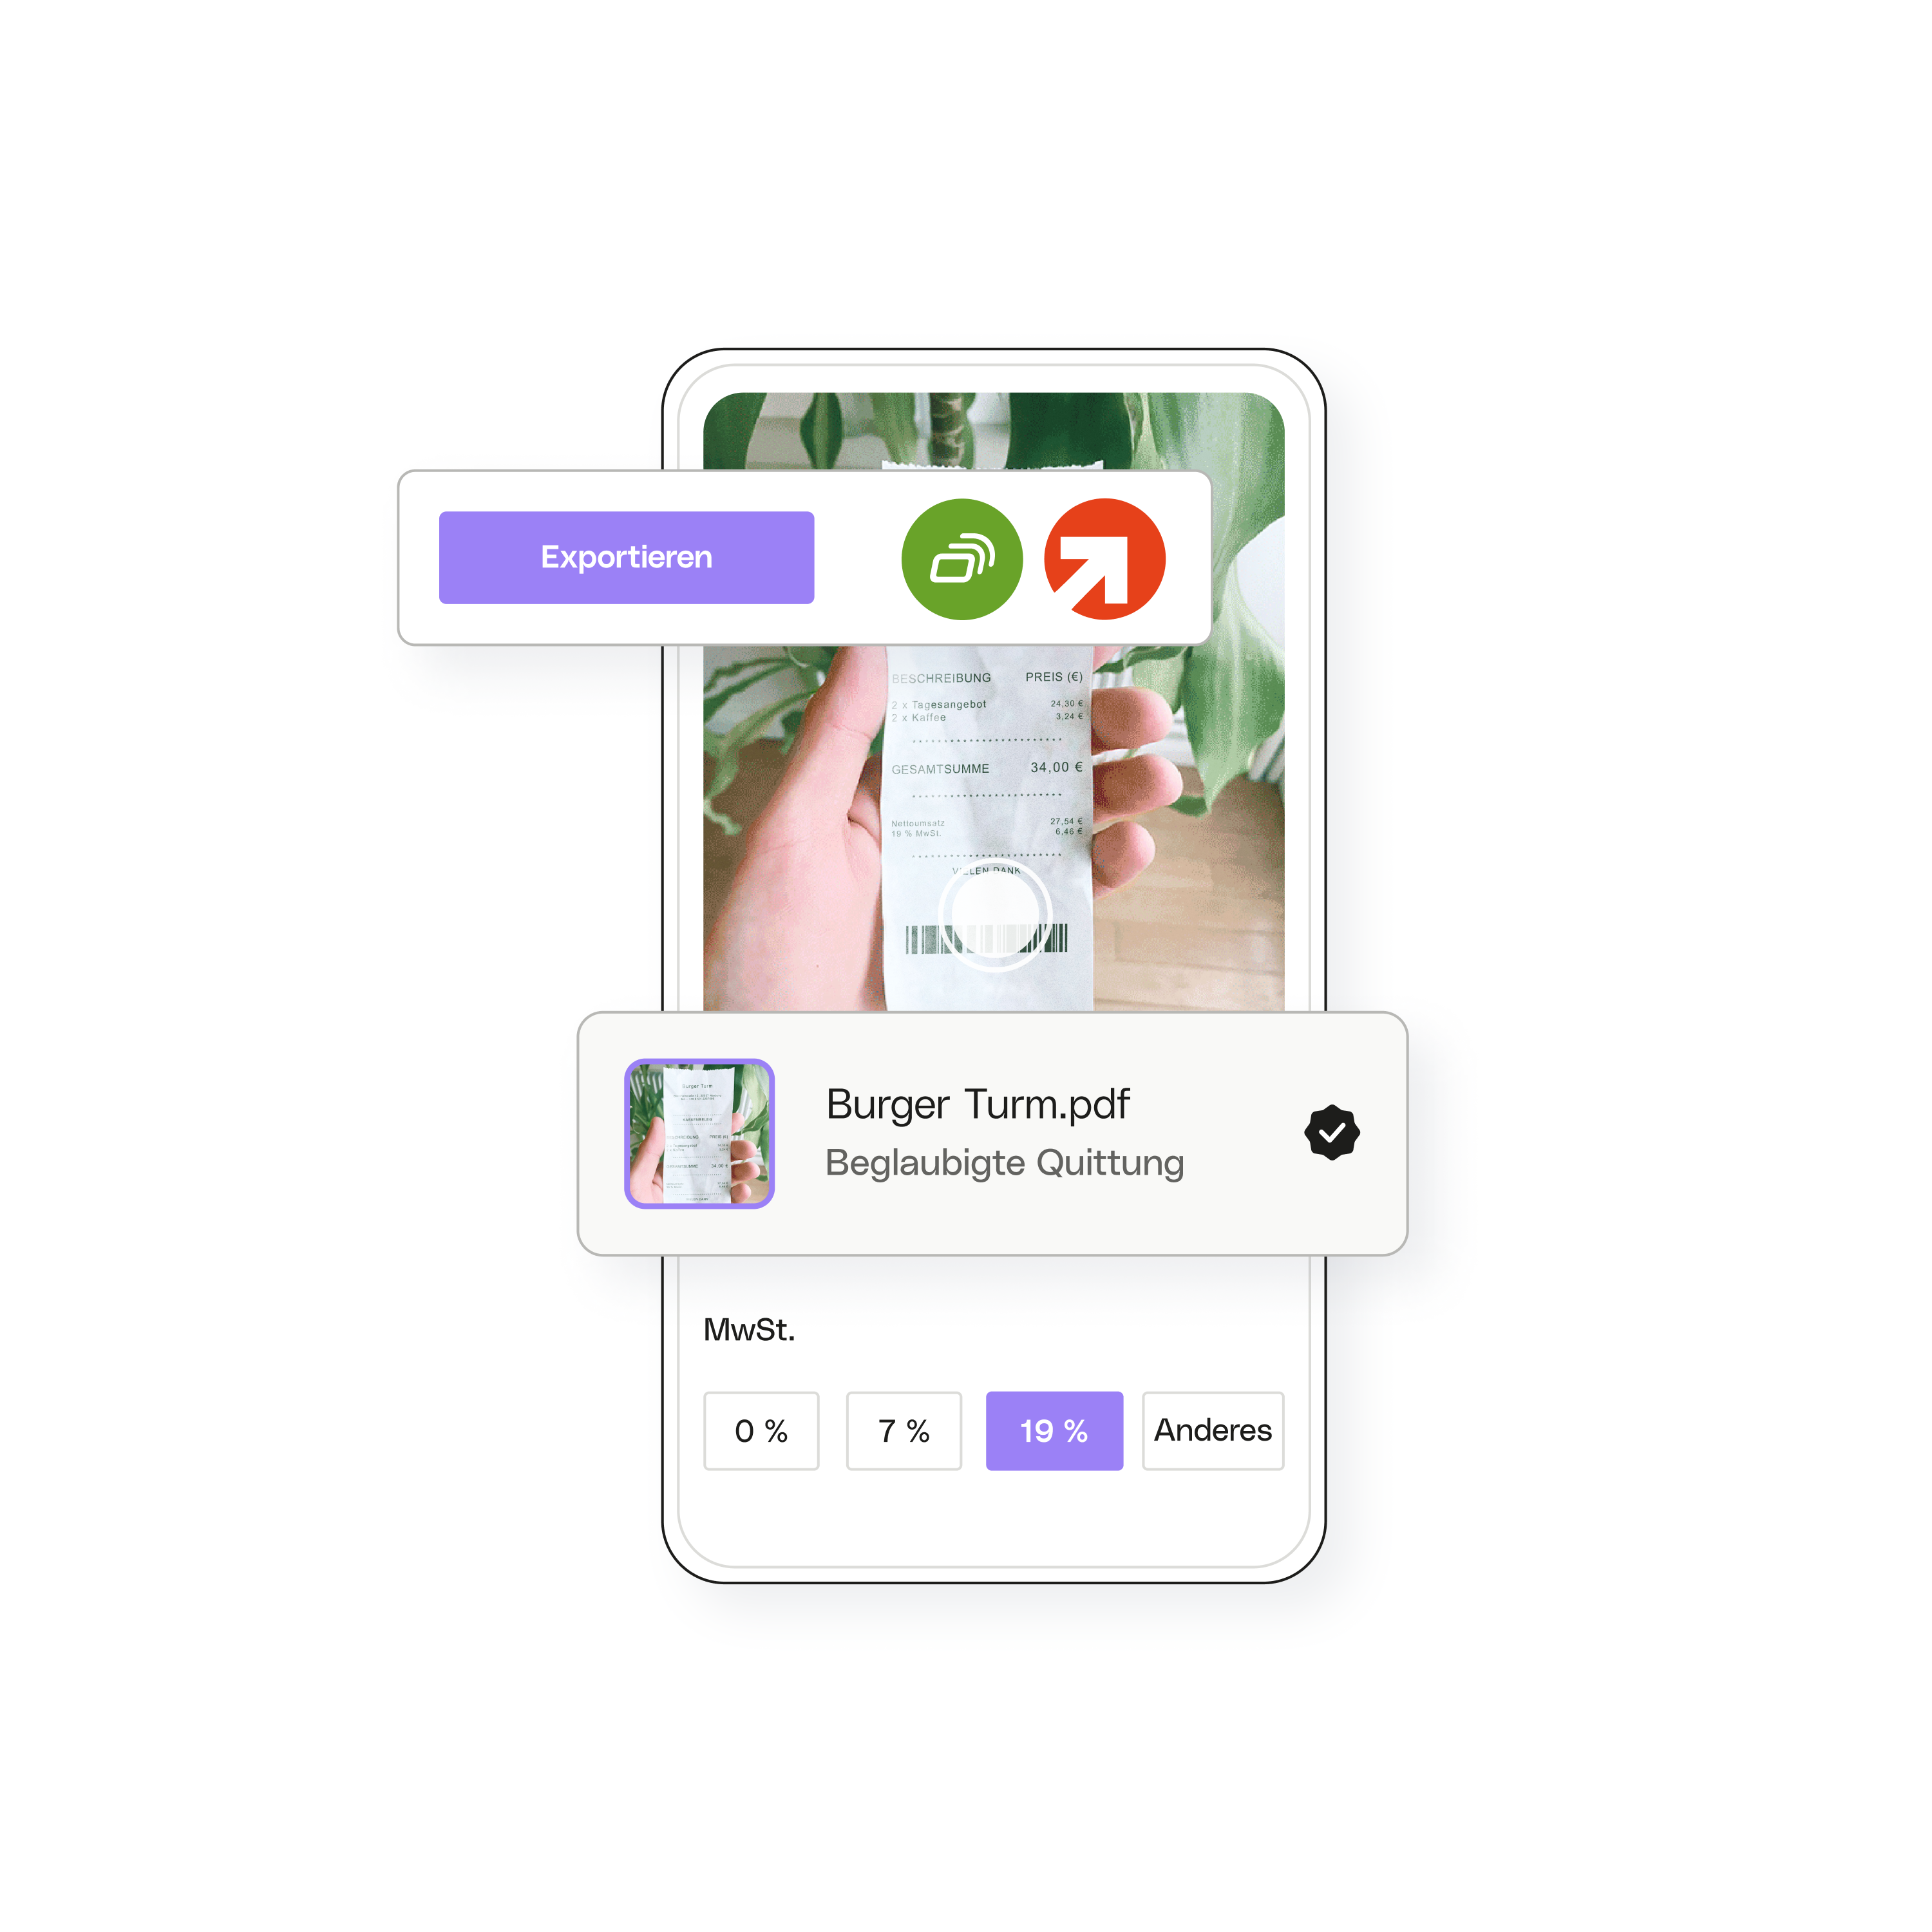Tap the MwSt. label
The width and height of the screenshot is (1932, 1932).
(749, 1329)
